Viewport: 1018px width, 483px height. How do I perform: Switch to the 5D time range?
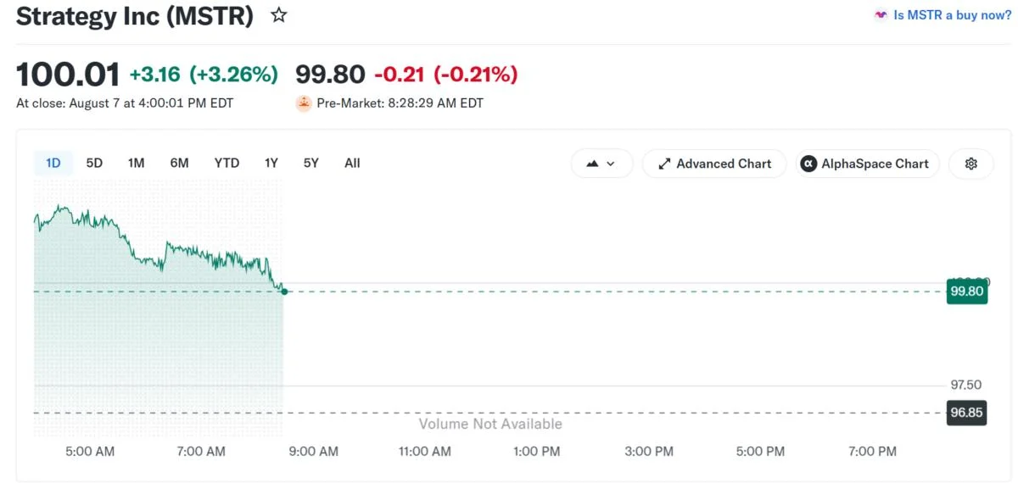pos(94,163)
